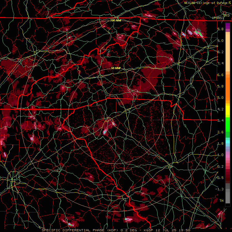Click the 1.8 scale value
The height and width of the screenshot is (232, 232).
(220, 144)
